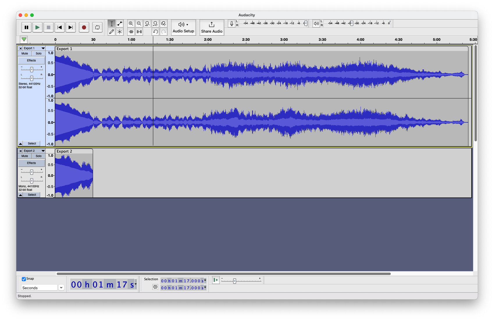Image resolution: width=494 pixels, height=321 pixels.
Task: Enable Snap in the status toolbar
Action: [x=24, y=279]
